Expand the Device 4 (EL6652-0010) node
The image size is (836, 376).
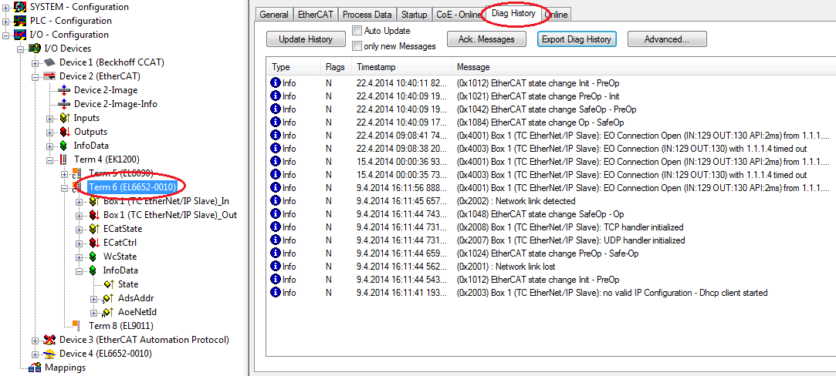pyautogui.click(x=36, y=354)
